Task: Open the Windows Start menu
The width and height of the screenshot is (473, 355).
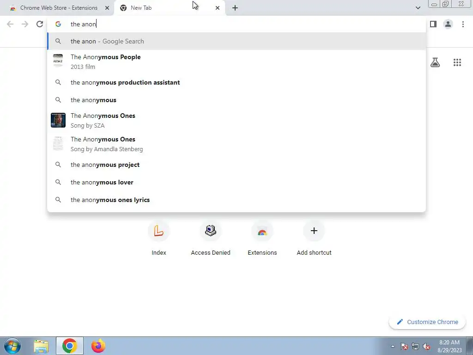Action: coord(12,346)
